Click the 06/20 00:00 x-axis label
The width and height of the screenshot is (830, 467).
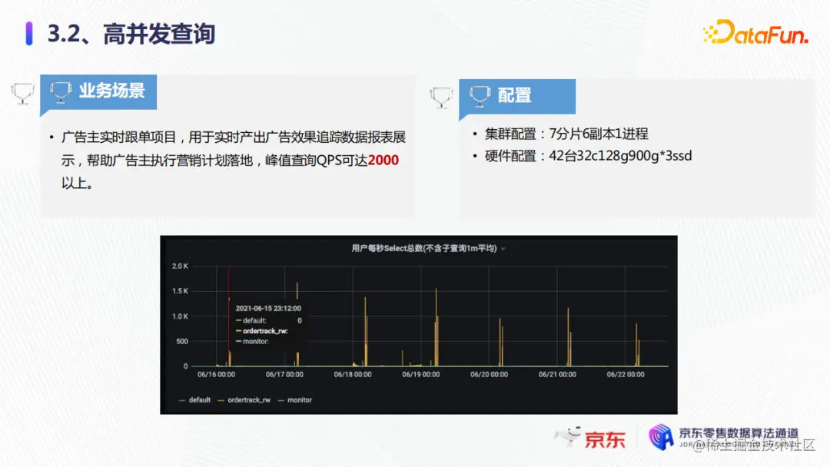pyautogui.click(x=489, y=375)
